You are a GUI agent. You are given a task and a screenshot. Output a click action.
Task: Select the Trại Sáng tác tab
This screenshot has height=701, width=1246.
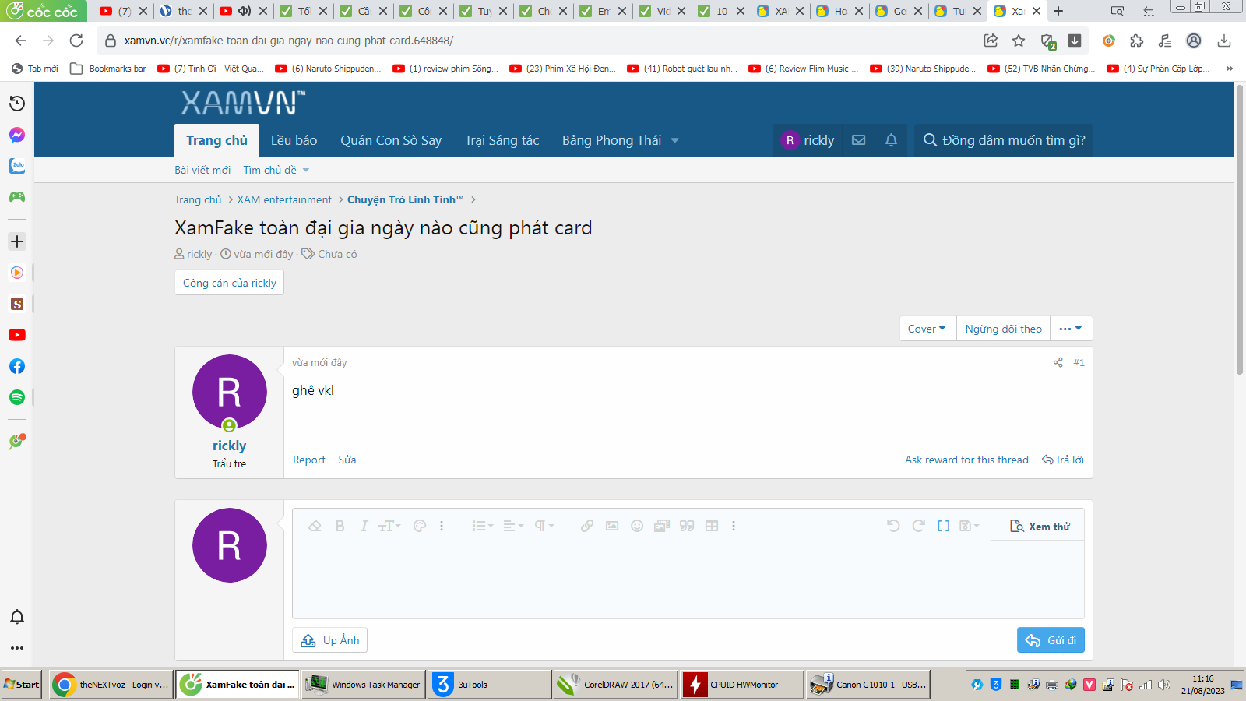(x=502, y=140)
